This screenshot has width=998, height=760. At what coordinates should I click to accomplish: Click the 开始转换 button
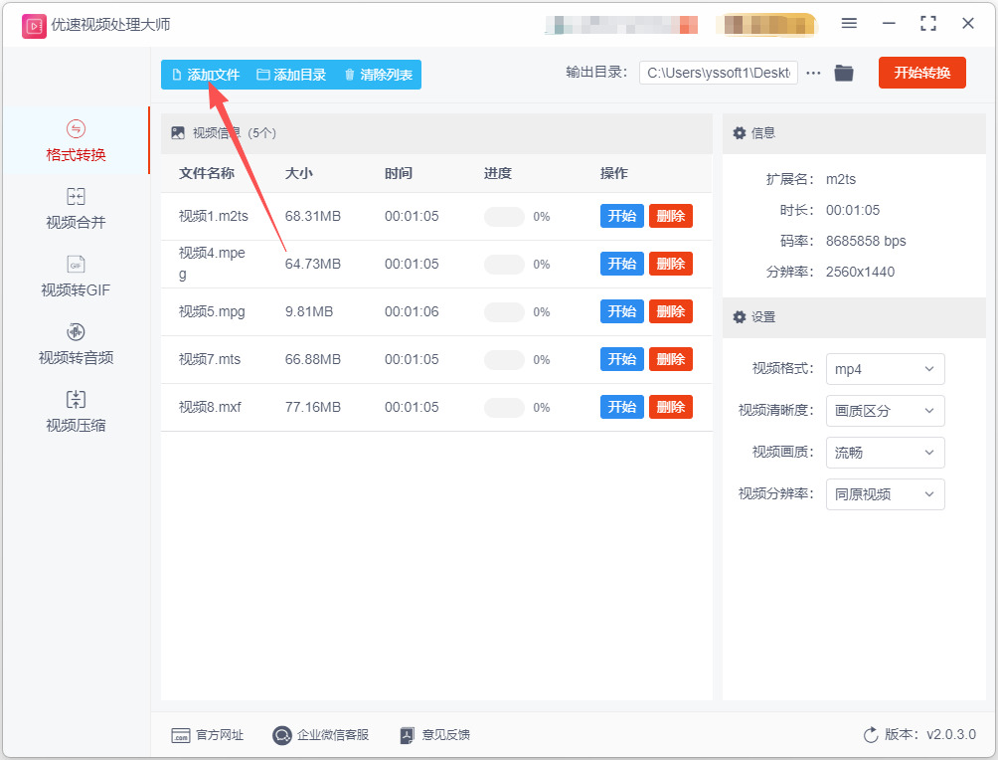tap(921, 73)
